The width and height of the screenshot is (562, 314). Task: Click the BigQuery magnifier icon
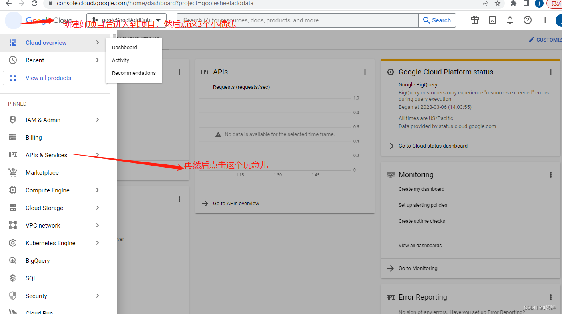[13, 260]
